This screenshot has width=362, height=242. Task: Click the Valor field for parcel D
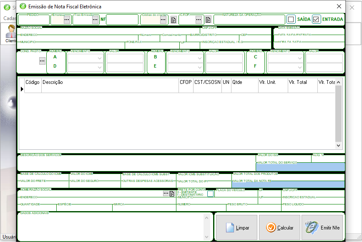tap(125, 68)
